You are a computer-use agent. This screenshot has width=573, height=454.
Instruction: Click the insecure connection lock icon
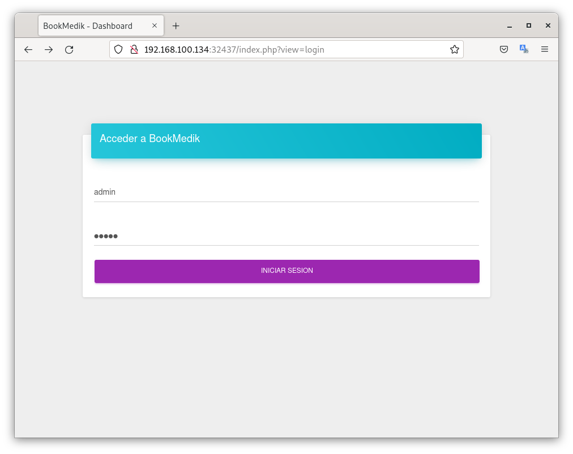[x=134, y=50]
